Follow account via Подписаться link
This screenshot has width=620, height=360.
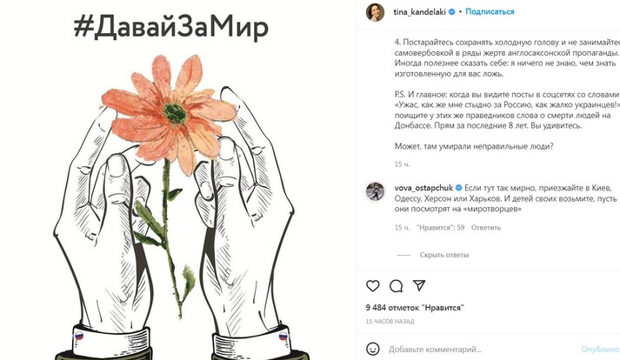tap(490, 12)
